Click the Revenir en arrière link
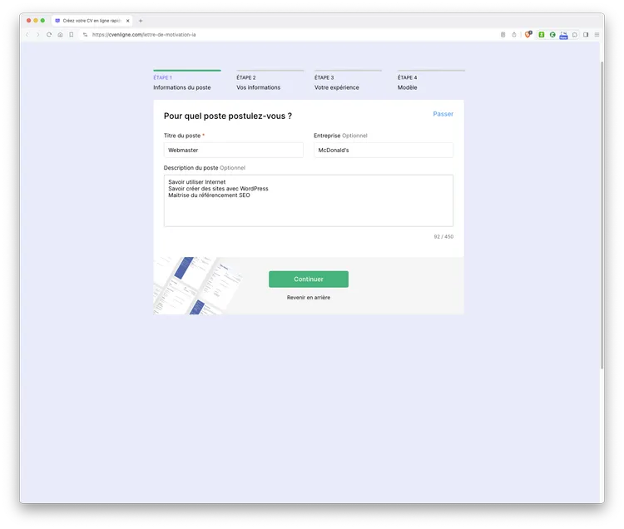624x529 pixels. pos(309,298)
